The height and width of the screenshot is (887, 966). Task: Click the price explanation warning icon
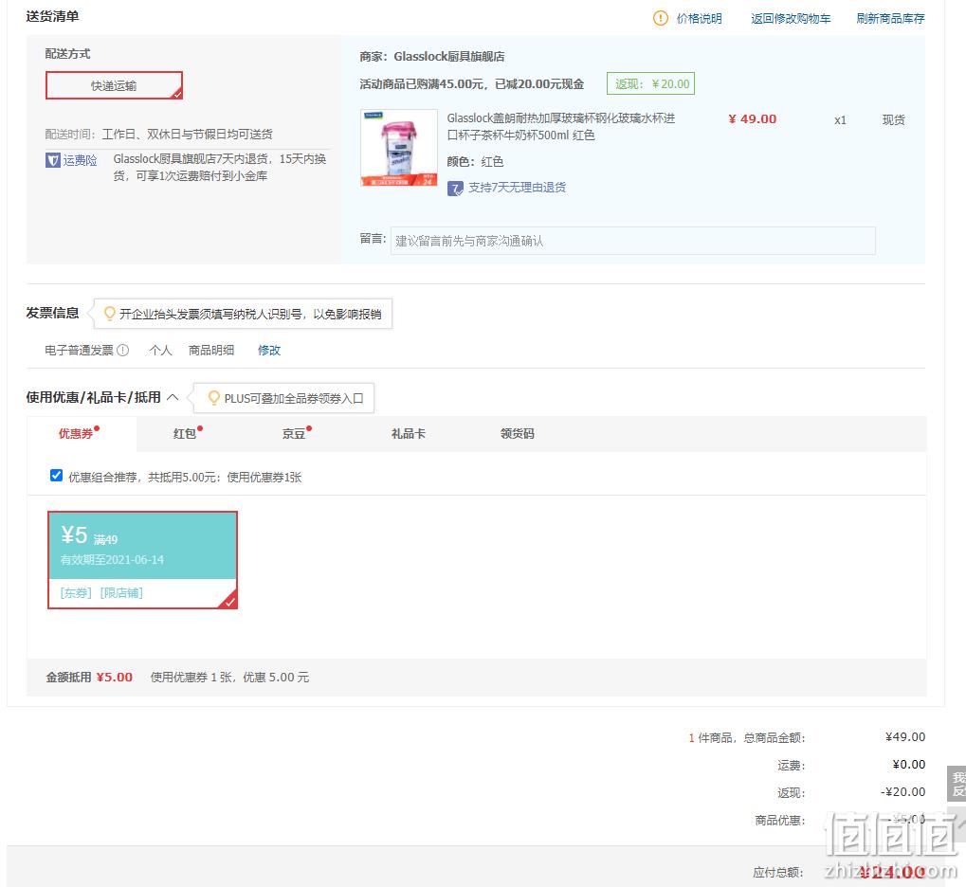660,19
